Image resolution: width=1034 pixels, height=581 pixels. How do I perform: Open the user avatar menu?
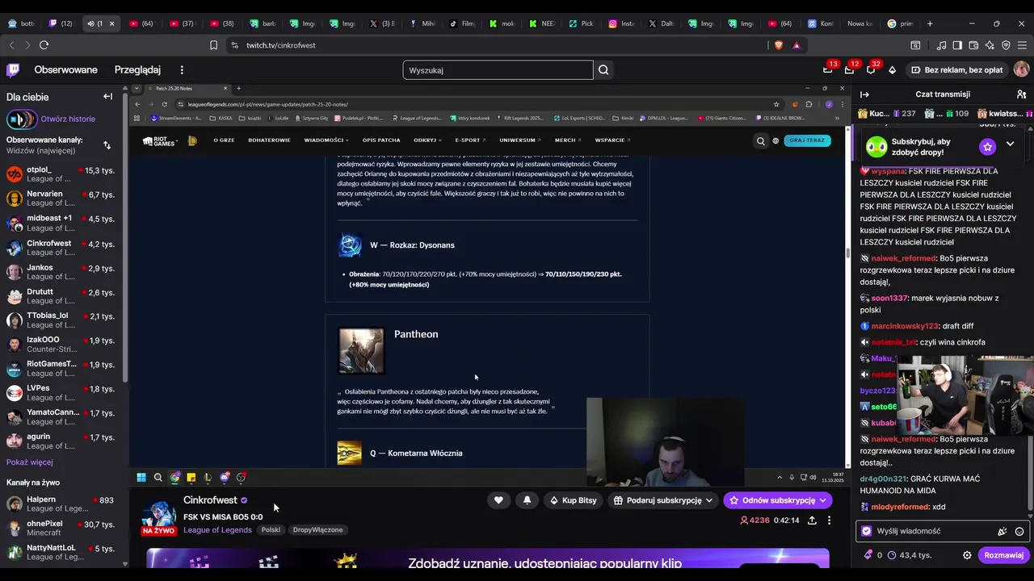pos(1021,70)
